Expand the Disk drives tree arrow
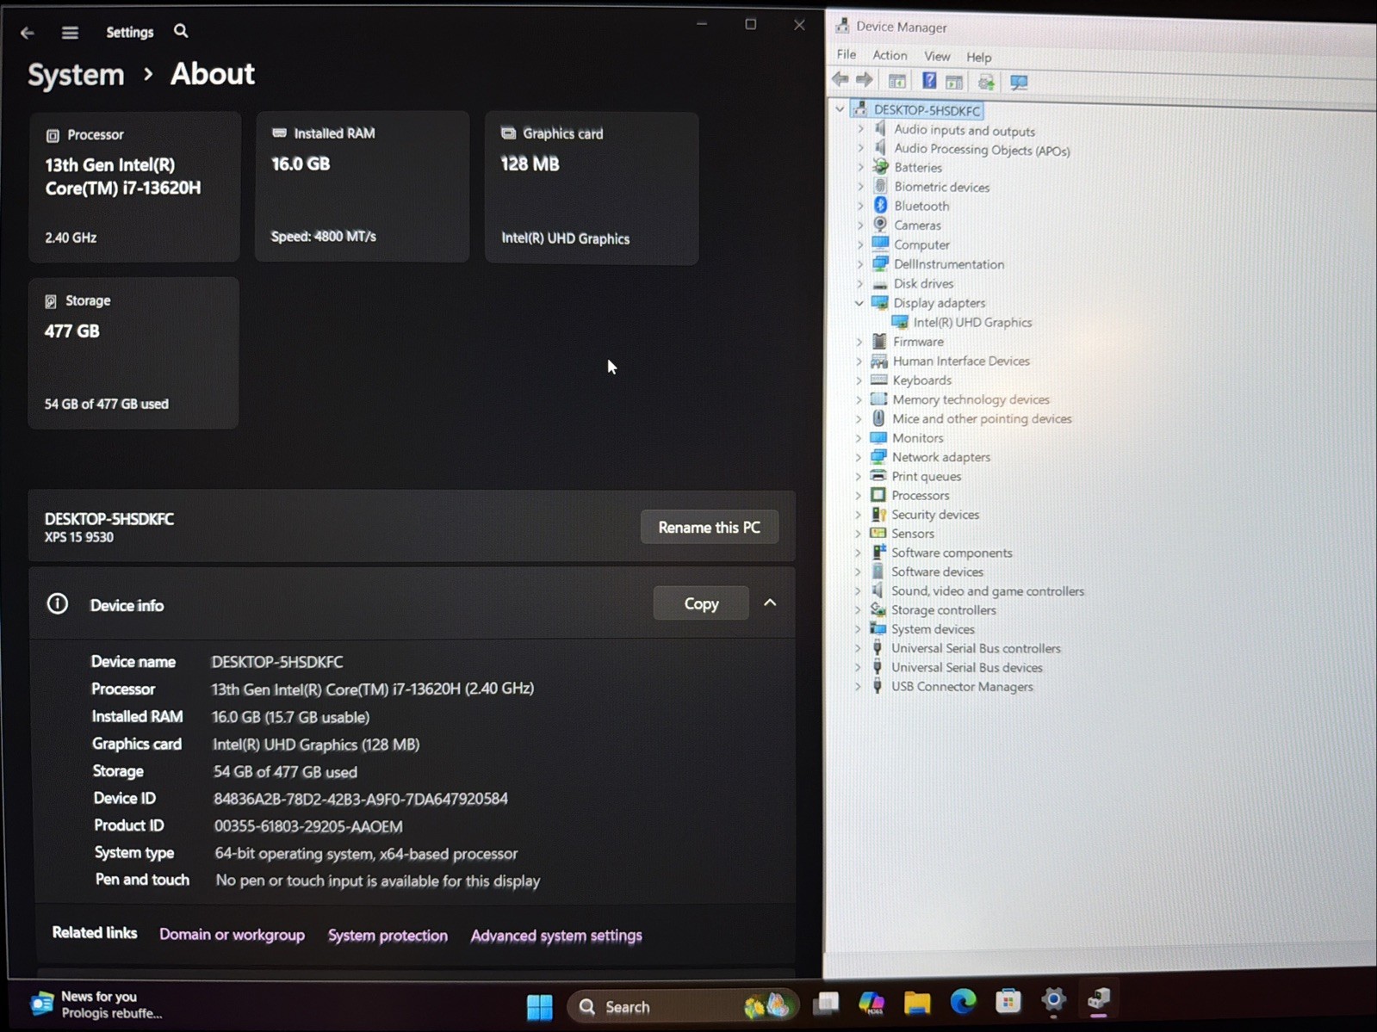Viewport: 1377px width, 1032px height. tap(859, 283)
